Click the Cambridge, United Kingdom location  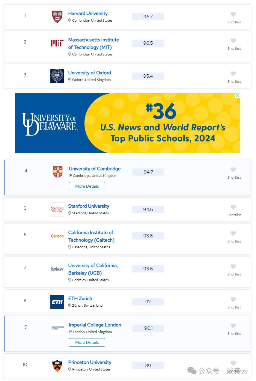93,176
